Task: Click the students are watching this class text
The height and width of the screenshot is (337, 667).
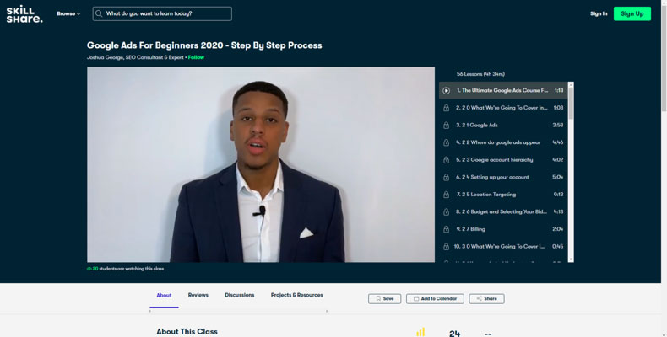Action: tap(132, 269)
